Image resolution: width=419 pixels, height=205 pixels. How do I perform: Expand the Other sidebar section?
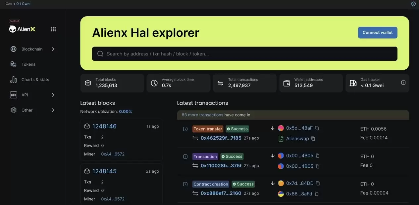[x=27, y=110]
